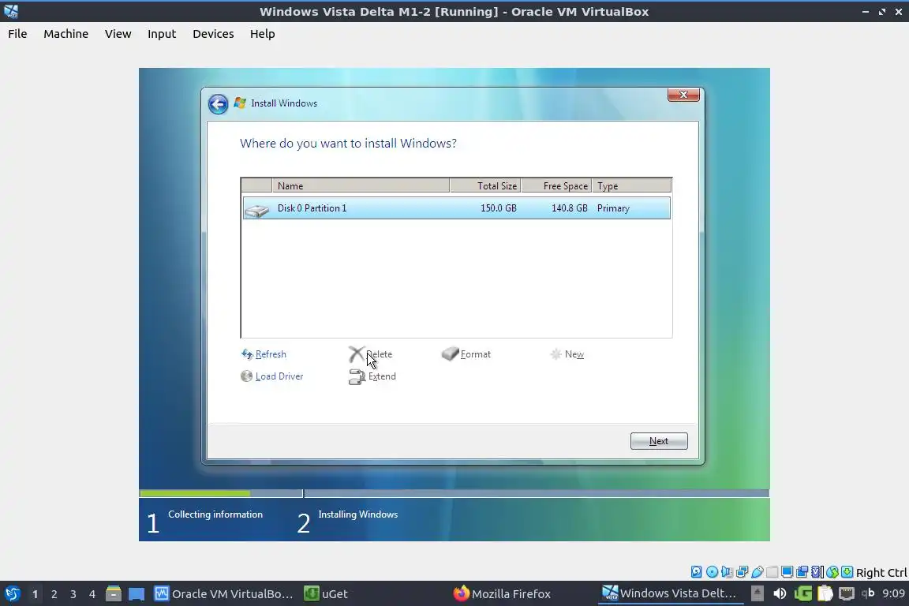Click the back arrow in Install Windows

(218, 104)
